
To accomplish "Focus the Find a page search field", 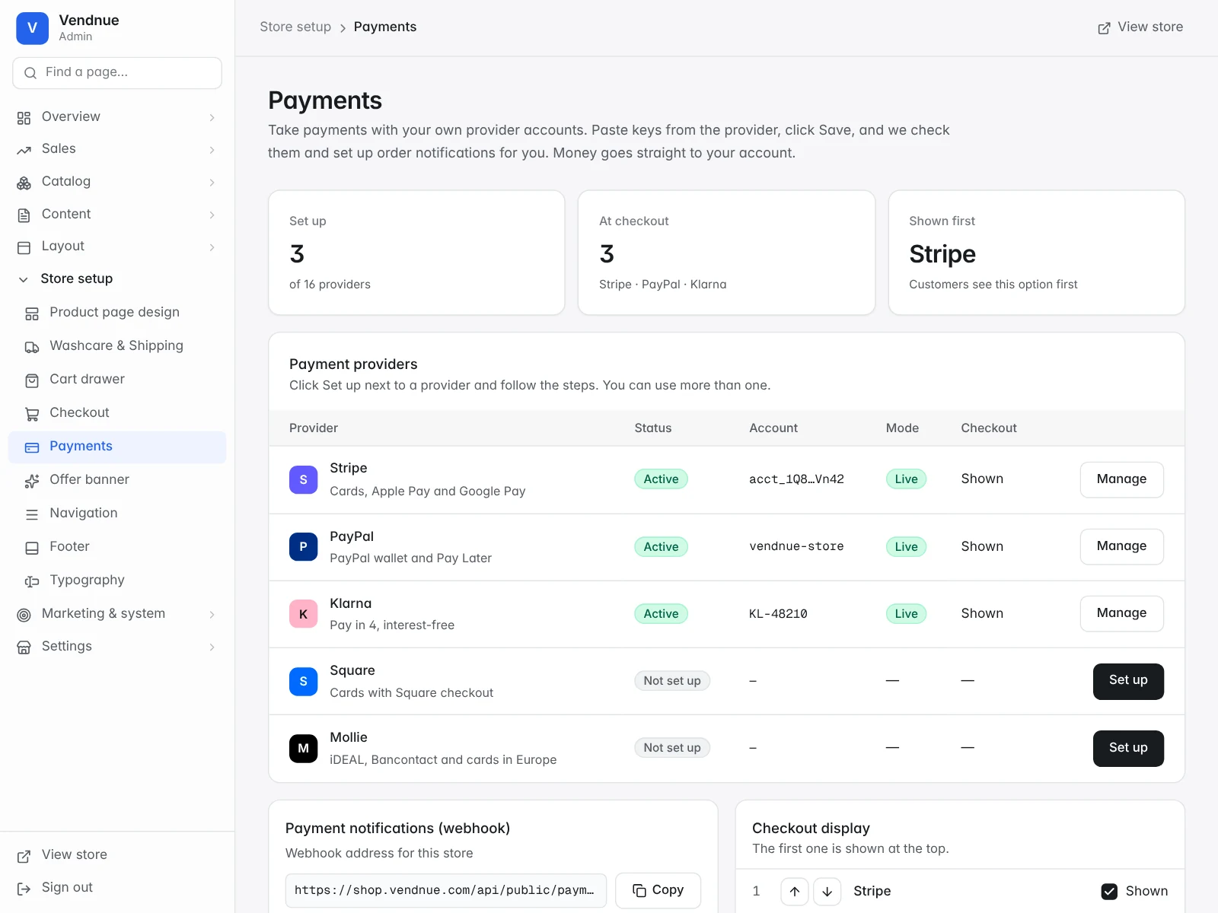I will (117, 73).
